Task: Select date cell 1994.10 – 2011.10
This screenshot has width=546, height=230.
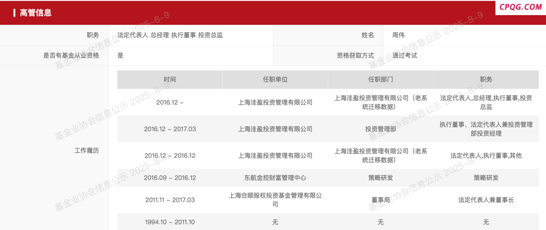Action: tap(170, 222)
